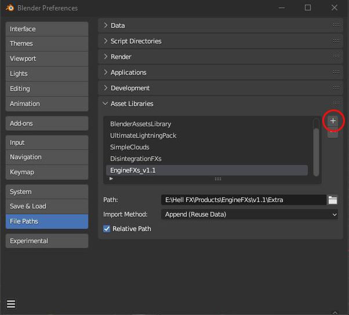Go to Keymap settings
This screenshot has width=349, height=315.
[47, 172]
